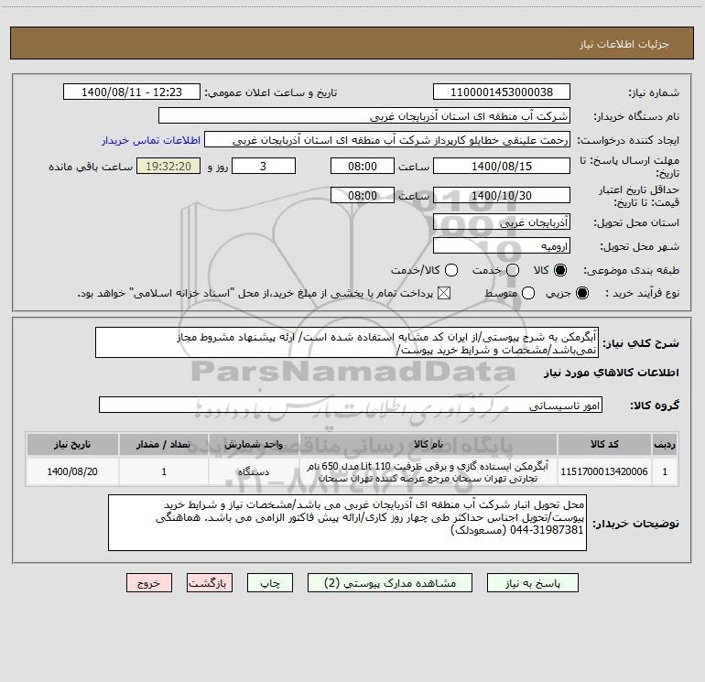The height and width of the screenshot is (682, 705).
Task: Open the buyer contact information link
Action: tap(151, 140)
